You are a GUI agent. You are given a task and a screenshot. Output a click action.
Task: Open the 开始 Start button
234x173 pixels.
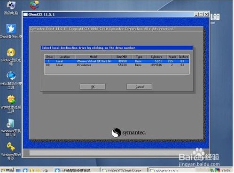(7, 171)
